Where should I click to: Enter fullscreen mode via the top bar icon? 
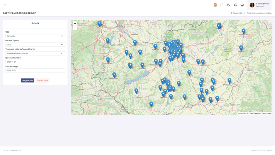pyautogui.click(x=222, y=5)
